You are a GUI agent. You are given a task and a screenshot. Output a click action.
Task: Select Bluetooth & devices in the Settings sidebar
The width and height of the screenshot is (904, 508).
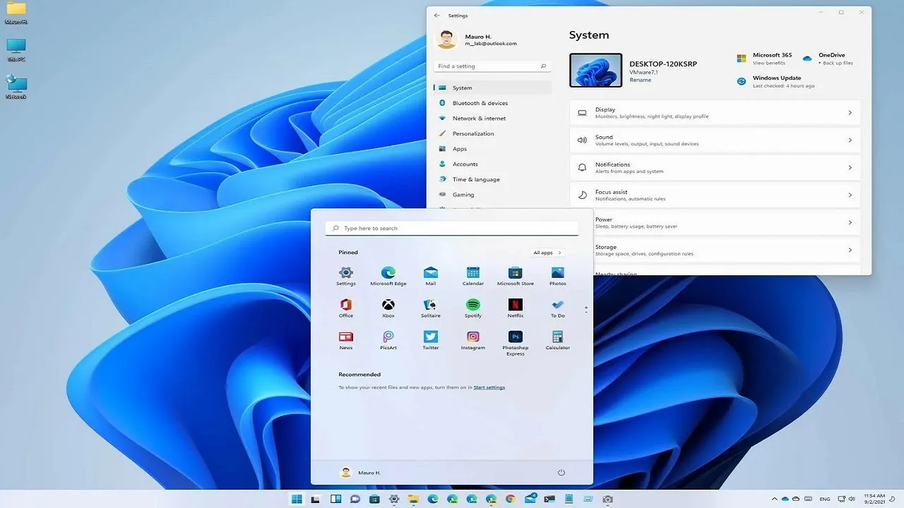click(492, 103)
